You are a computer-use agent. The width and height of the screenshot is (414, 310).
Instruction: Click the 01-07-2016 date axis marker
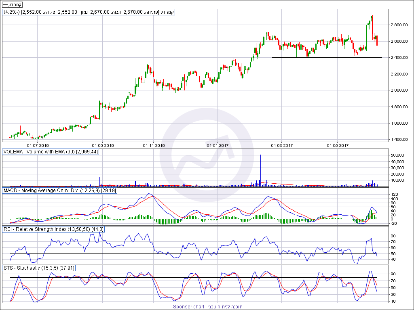[38, 145]
